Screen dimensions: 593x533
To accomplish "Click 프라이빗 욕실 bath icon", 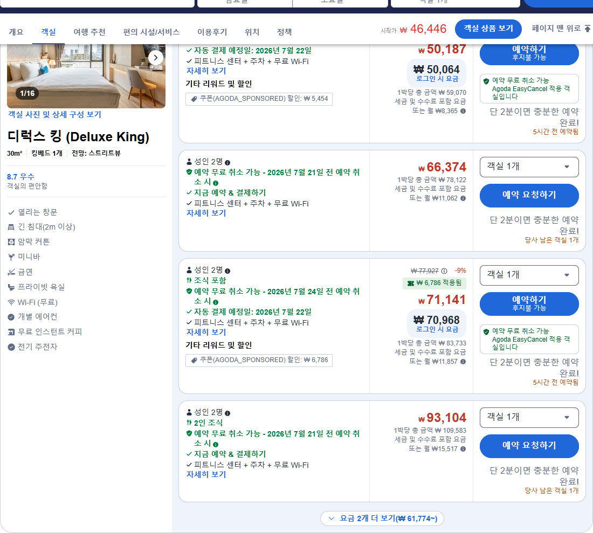I will point(11,287).
